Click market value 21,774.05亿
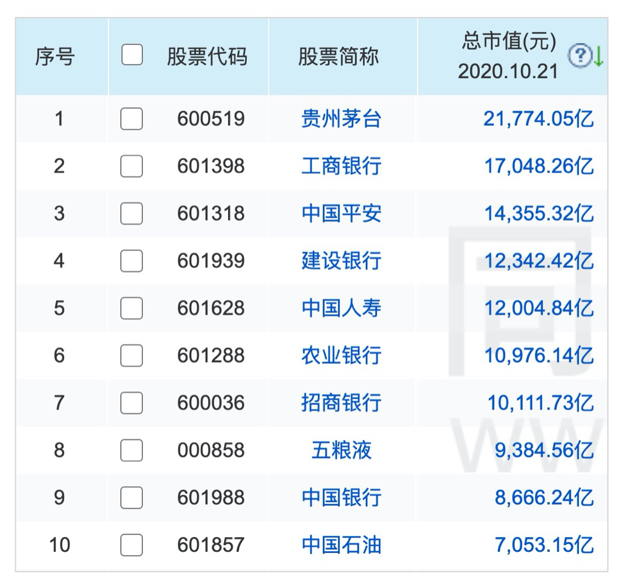Viewport: 622px width, 585px height. tap(539, 119)
